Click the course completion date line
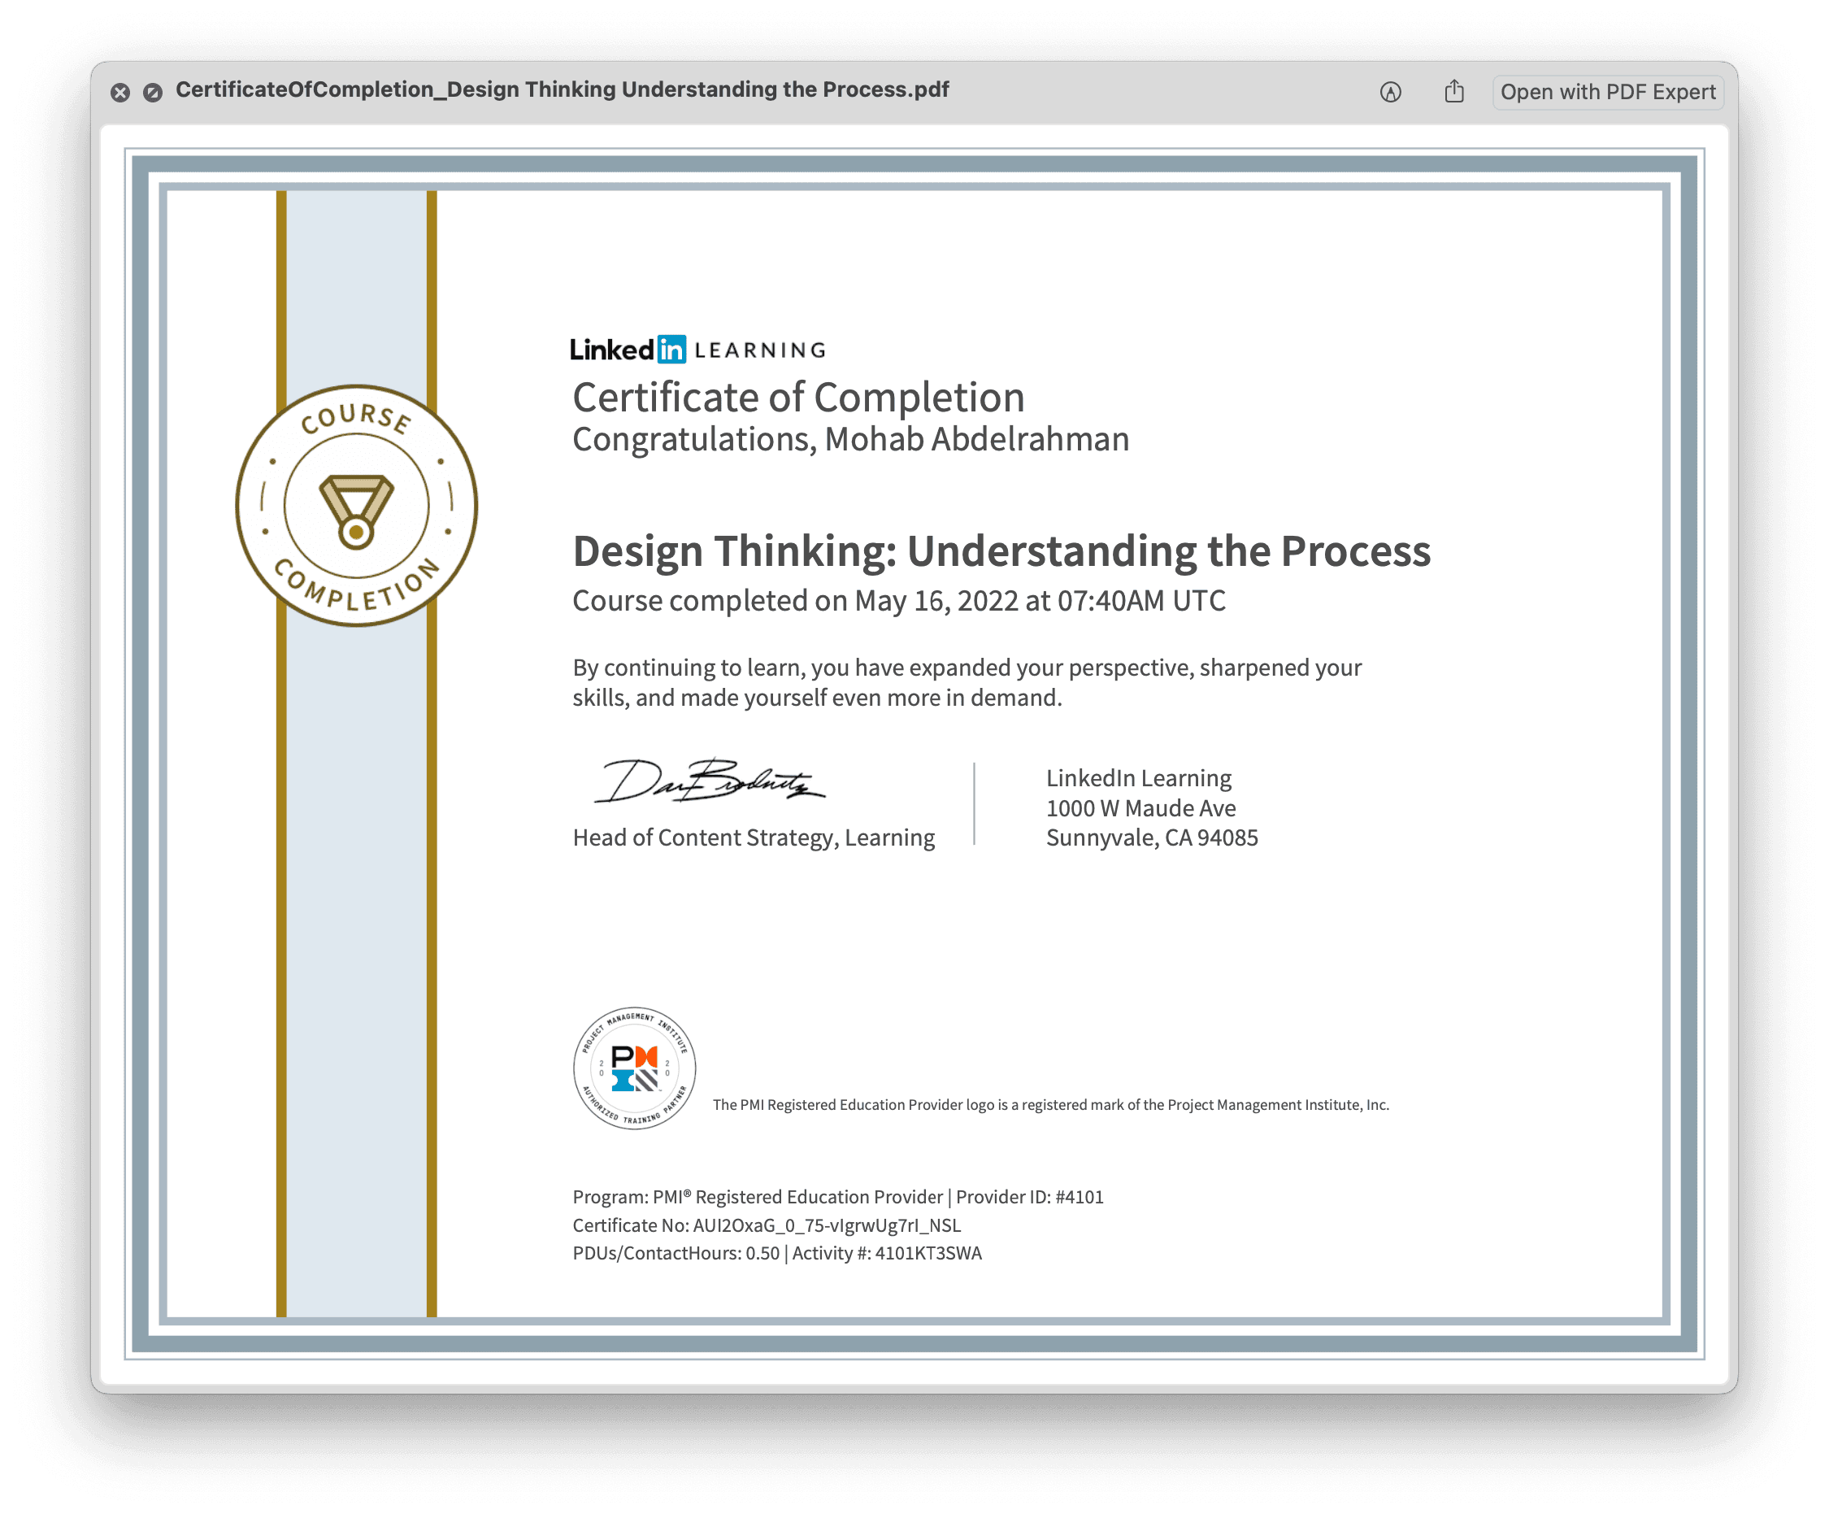 [898, 600]
